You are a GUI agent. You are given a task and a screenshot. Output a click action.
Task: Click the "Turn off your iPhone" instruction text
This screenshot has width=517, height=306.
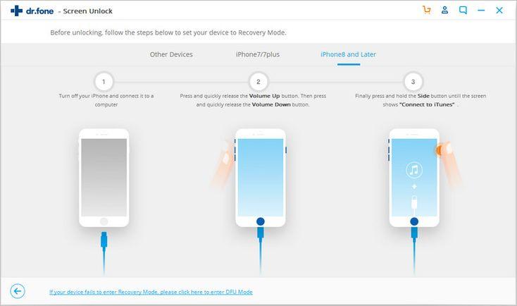106,100
